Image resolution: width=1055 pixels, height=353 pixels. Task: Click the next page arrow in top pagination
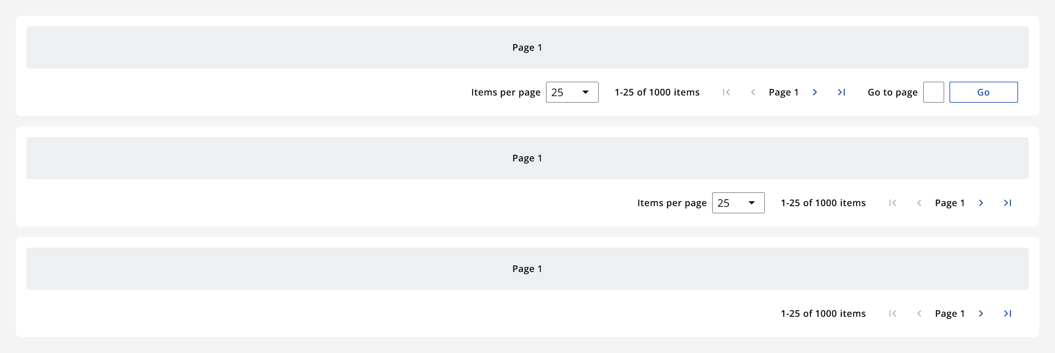[815, 92]
